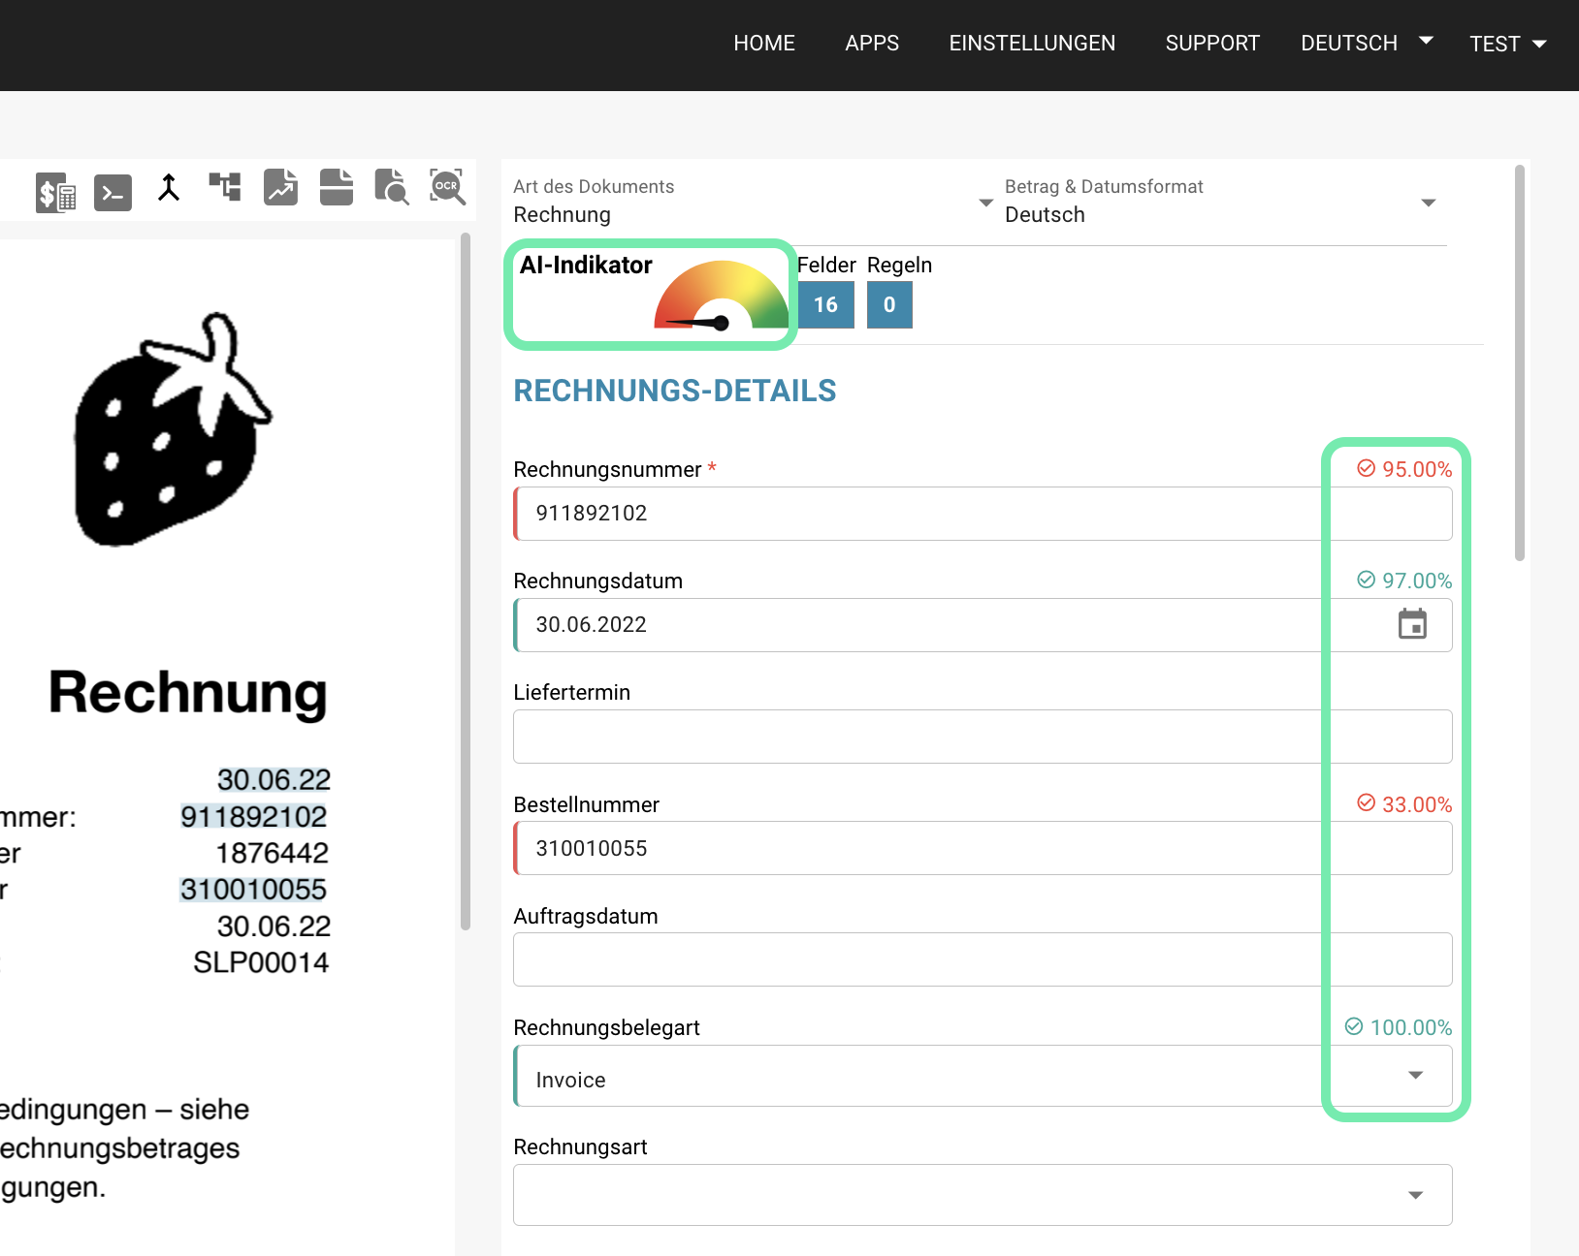Go to the APPS menu item
1579x1256 pixels.
tap(872, 44)
